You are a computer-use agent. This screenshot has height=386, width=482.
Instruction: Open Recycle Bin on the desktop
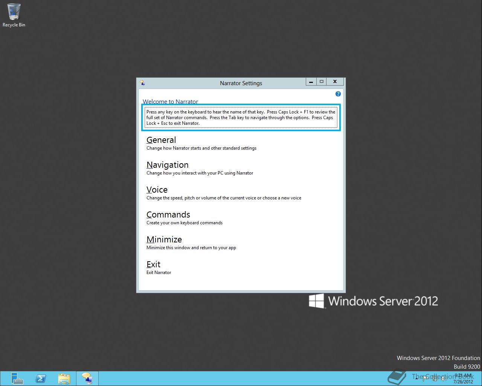point(14,15)
